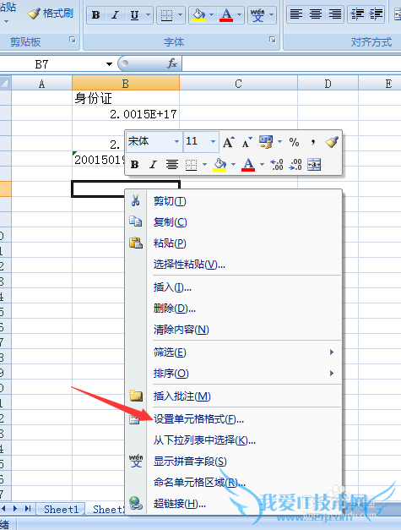Screen dimensions: 401x530
Task: Apply red font color from ribbon
Action: point(226,15)
